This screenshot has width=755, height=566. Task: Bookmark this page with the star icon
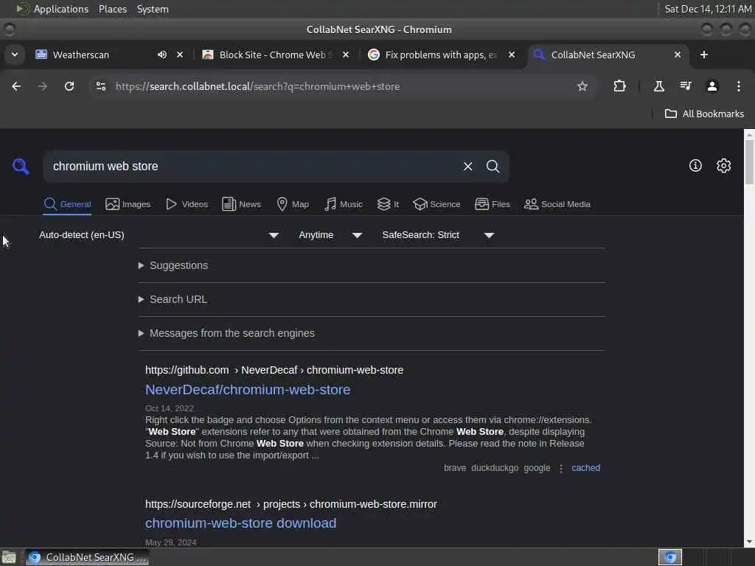coord(582,87)
